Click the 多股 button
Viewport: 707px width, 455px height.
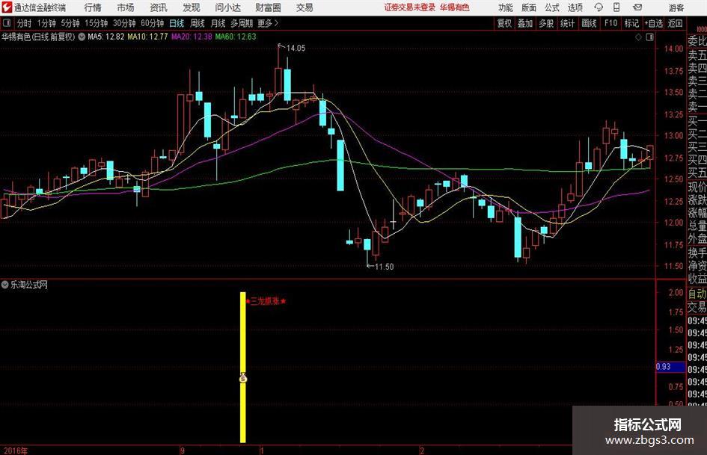546,23
